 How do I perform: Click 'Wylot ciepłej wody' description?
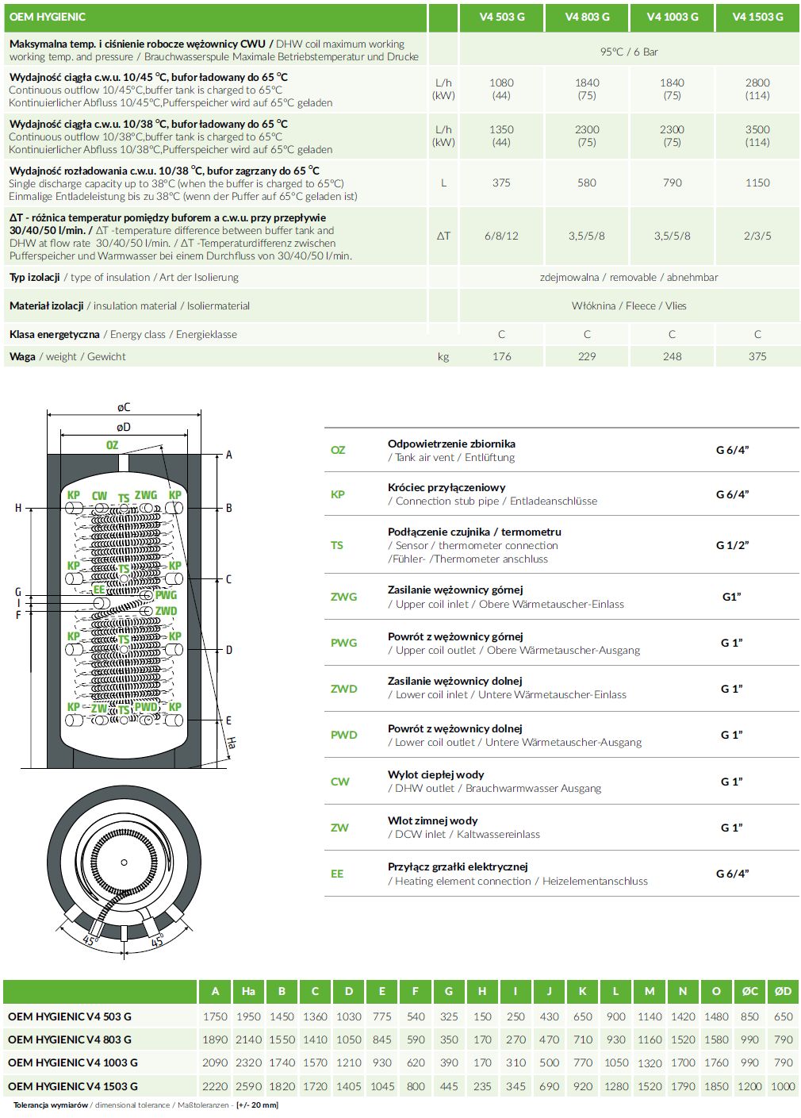[x=435, y=774]
